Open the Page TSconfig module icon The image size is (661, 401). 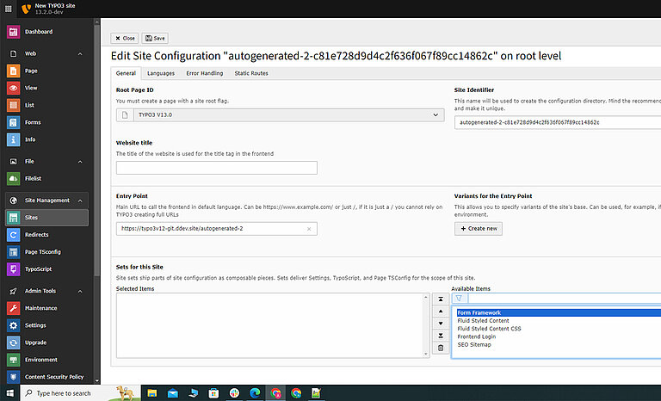[13, 252]
